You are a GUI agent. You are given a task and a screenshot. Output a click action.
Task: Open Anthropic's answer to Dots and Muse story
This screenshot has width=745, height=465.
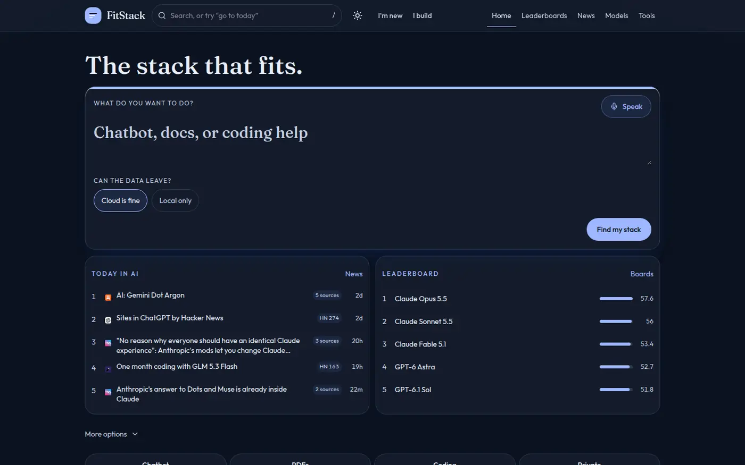tap(202, 394)
